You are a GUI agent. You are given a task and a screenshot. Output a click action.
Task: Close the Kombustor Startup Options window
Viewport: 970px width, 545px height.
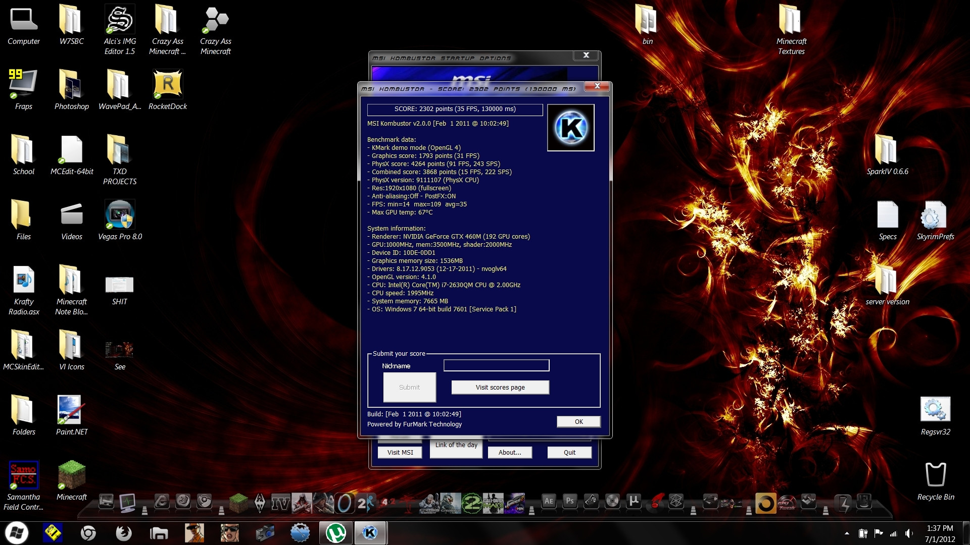[x=586, y=55]
